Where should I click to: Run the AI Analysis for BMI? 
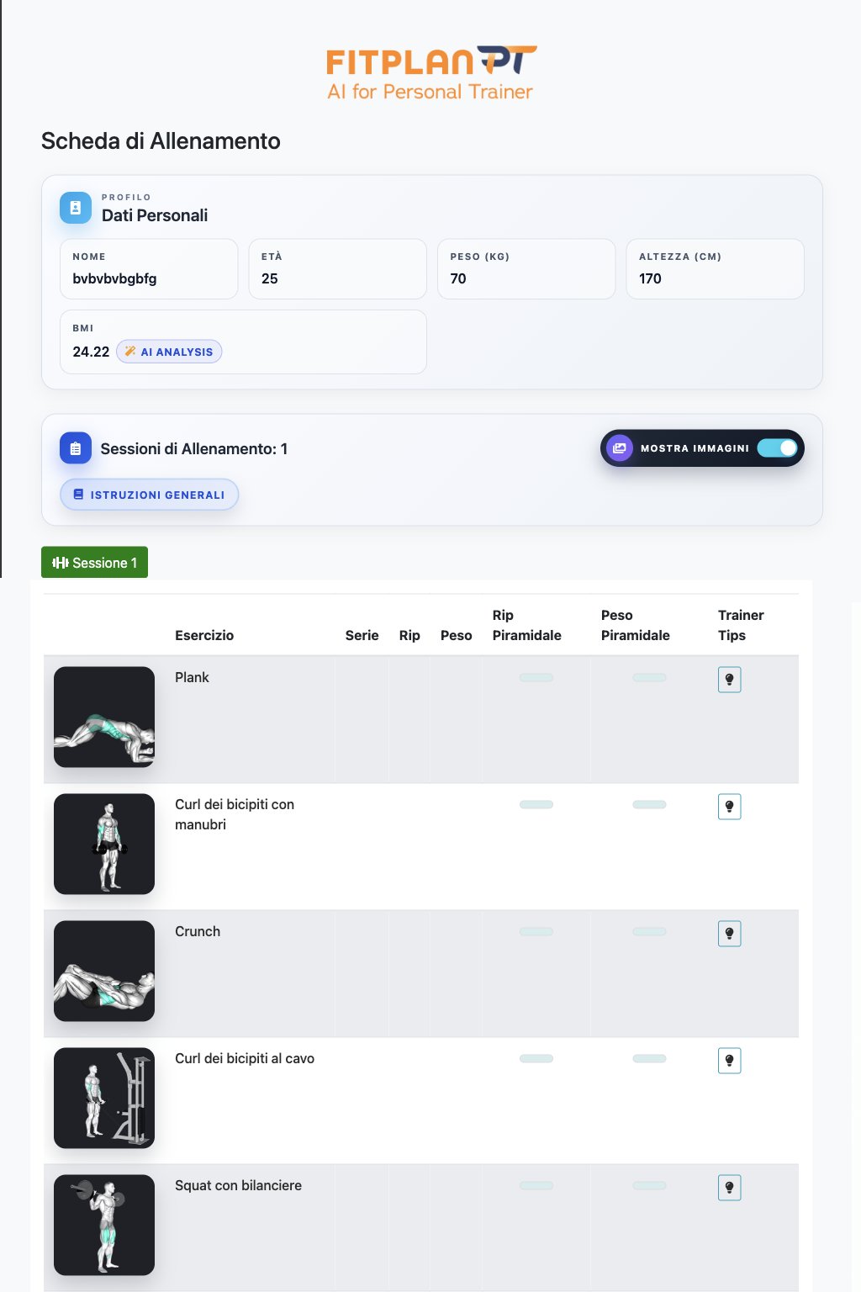coord(169,352)
